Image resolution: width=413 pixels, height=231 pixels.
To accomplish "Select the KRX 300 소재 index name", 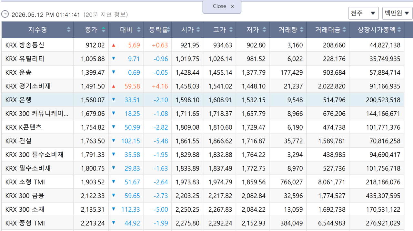I will point(25,209).
